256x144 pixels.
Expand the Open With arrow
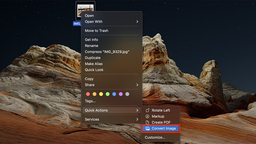[137, 22]
